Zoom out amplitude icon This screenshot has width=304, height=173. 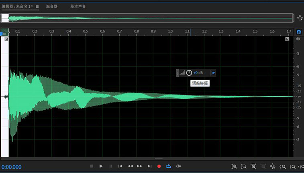[x=243, y=167]
